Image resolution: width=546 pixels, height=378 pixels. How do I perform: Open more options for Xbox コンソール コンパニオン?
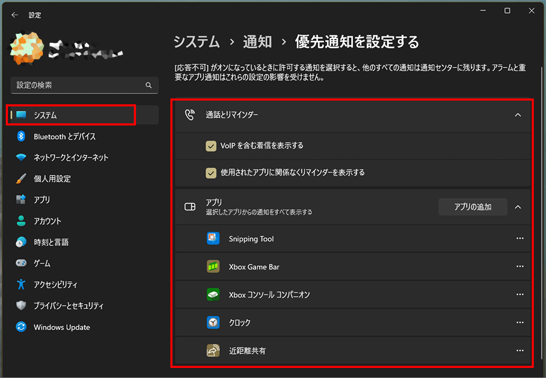tap(520, 294)
